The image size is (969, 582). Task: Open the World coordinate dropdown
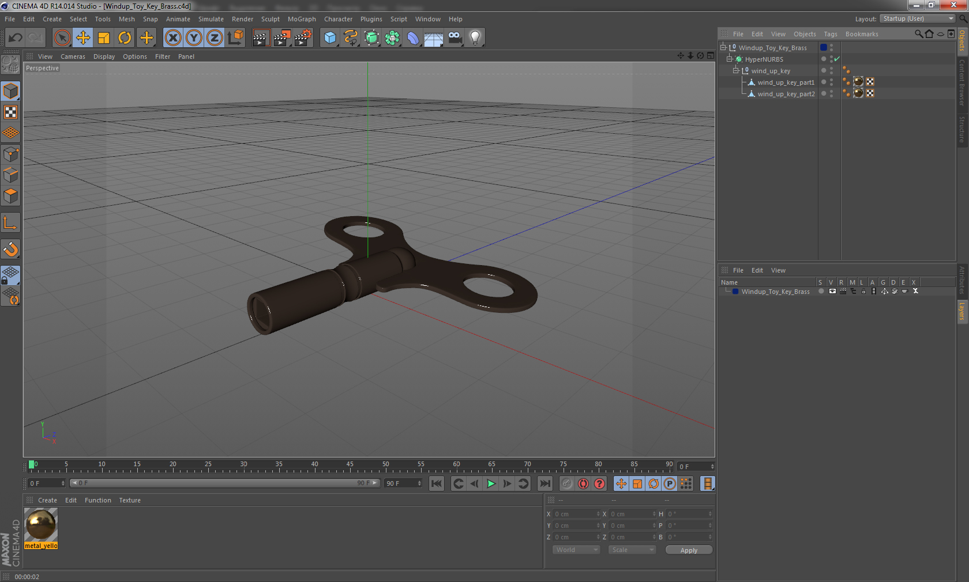(576, 550)
